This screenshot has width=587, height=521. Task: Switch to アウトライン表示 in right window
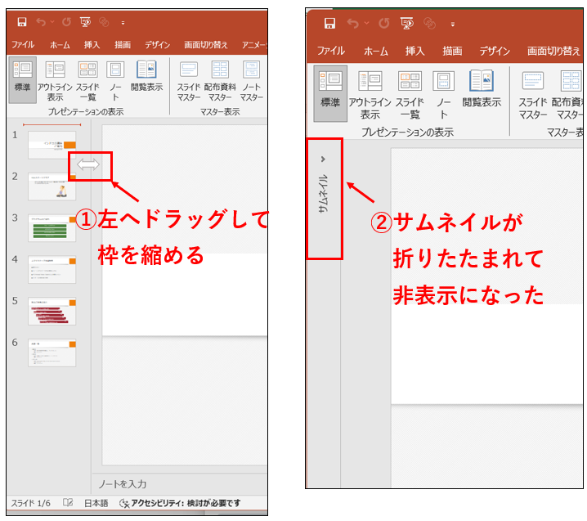point(370,95)
